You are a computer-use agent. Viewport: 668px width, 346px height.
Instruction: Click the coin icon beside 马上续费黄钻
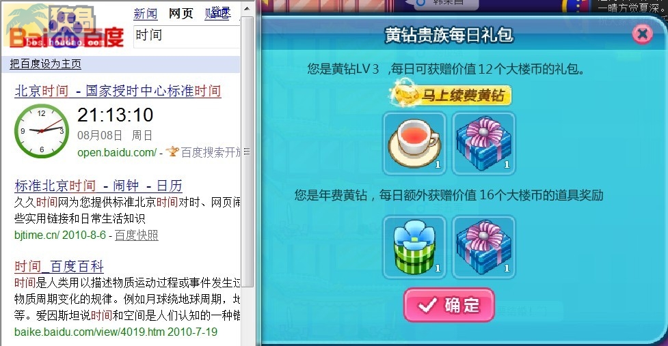click(x=403, y=94)
